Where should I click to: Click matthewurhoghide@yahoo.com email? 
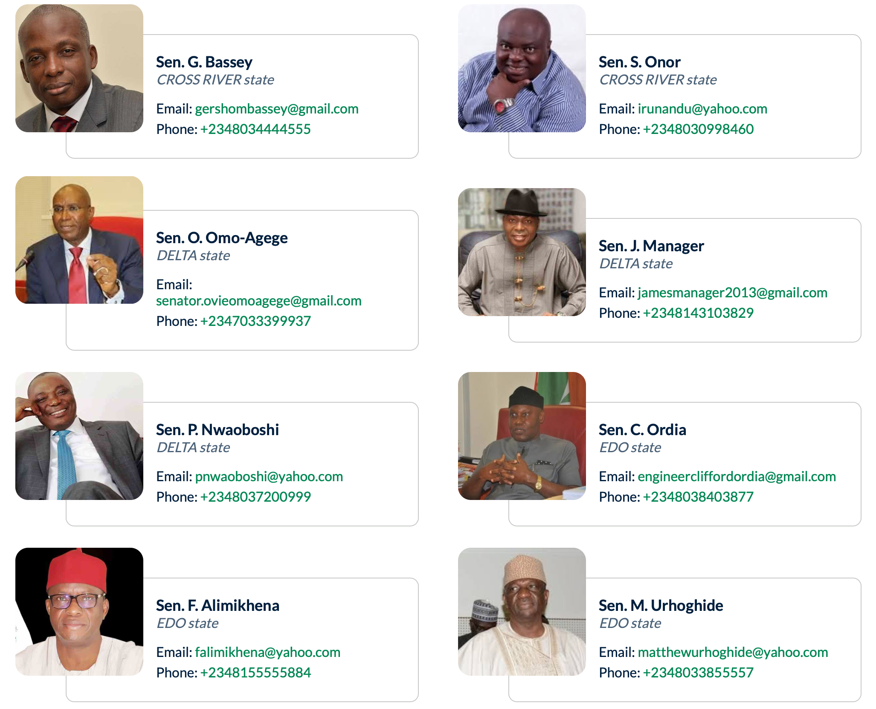(733, 652)
